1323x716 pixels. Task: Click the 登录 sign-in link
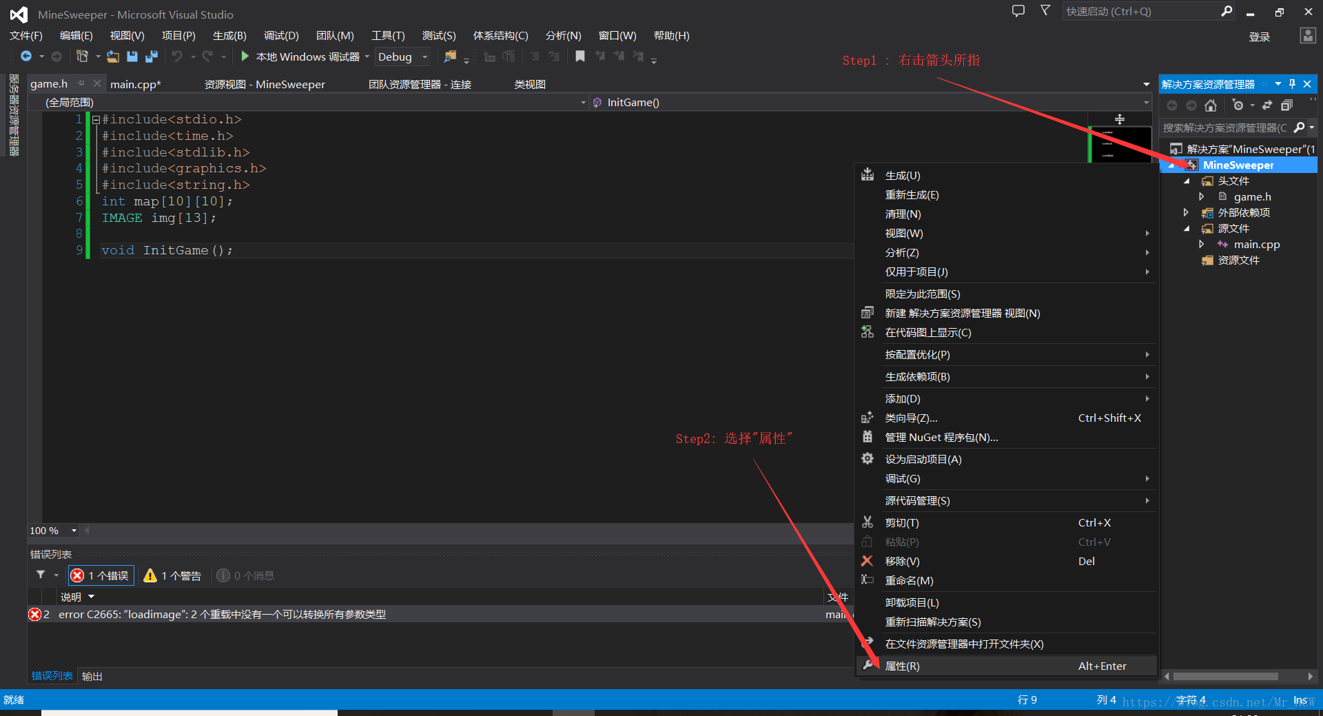coord(1260,37)
